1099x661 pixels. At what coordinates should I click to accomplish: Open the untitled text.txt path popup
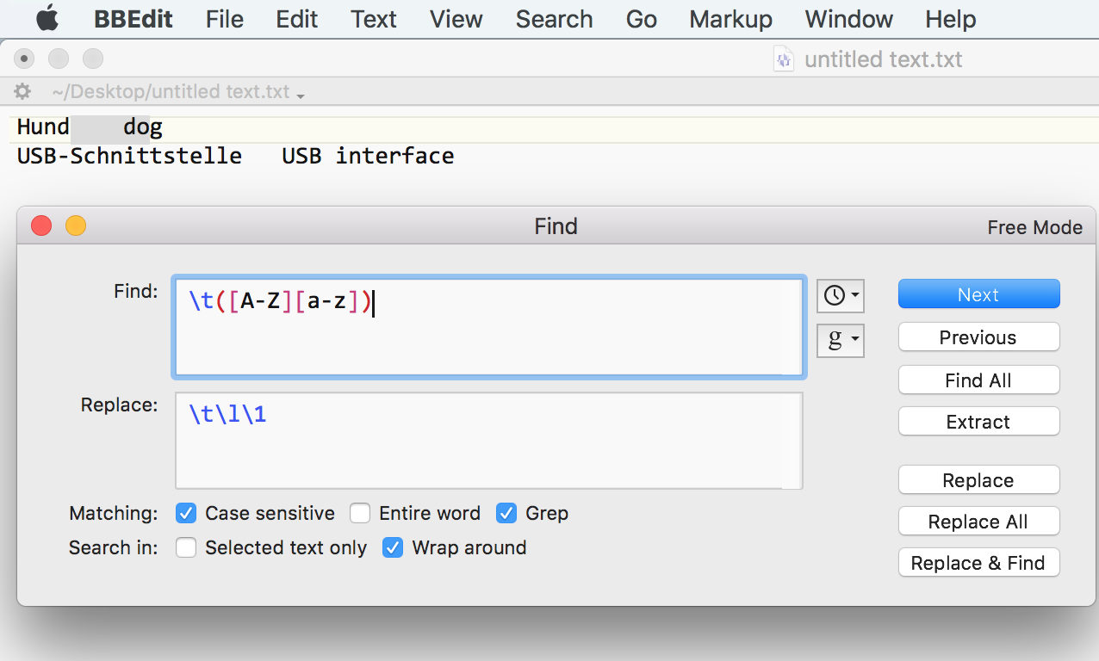[178, 91]
